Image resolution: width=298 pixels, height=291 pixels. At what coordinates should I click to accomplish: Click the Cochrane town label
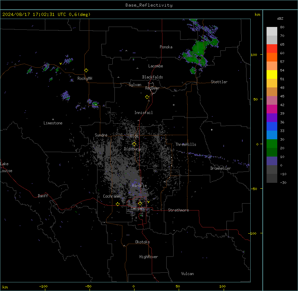111,196
